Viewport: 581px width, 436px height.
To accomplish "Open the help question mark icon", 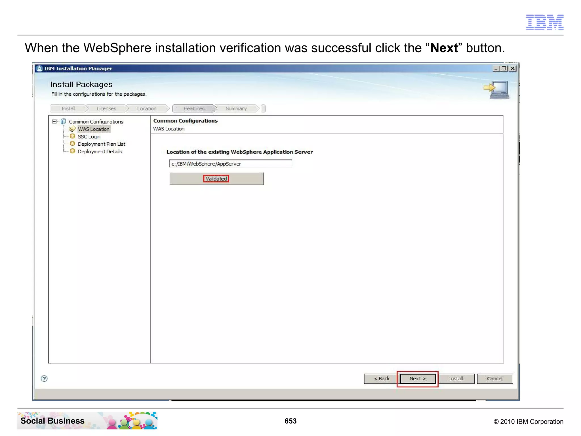I will click(x=44, y=379).
